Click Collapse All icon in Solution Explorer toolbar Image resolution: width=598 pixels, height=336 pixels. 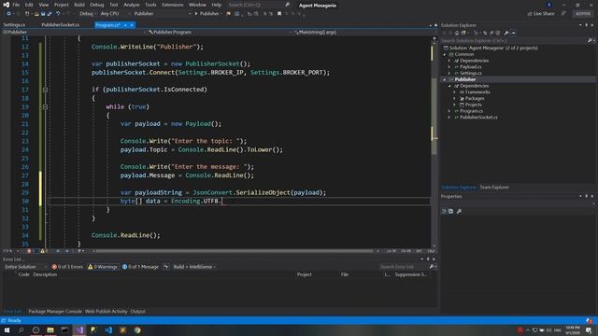pyautogui.click(x=491, y=34)
